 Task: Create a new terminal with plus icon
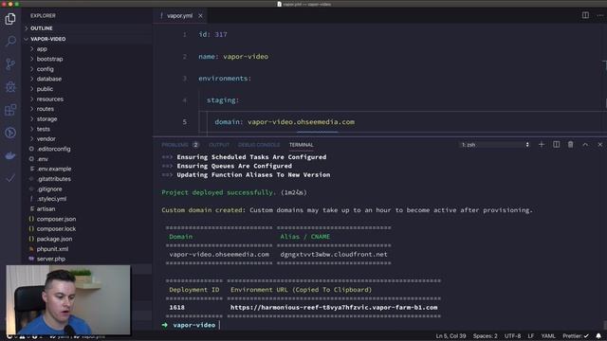click(x=542, y=145)
